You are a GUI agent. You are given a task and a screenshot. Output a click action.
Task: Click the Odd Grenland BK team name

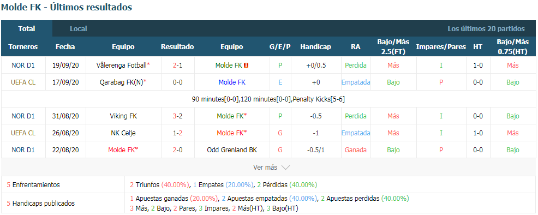click(232, 150)
